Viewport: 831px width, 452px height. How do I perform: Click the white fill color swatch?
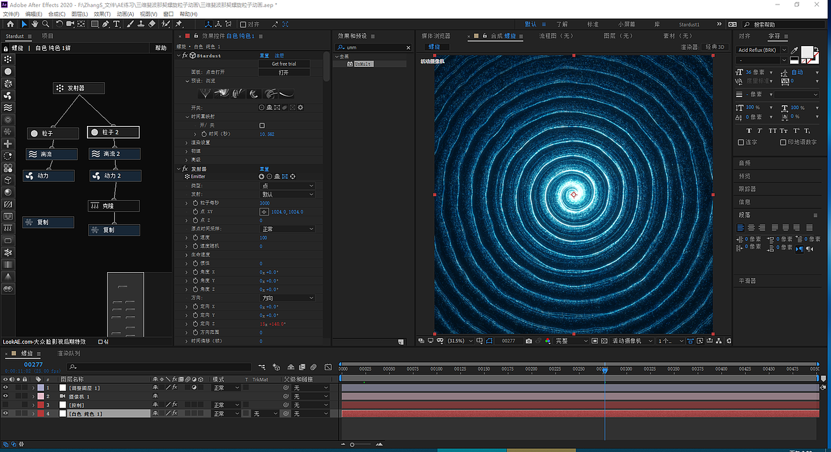(x=806, y=51)
